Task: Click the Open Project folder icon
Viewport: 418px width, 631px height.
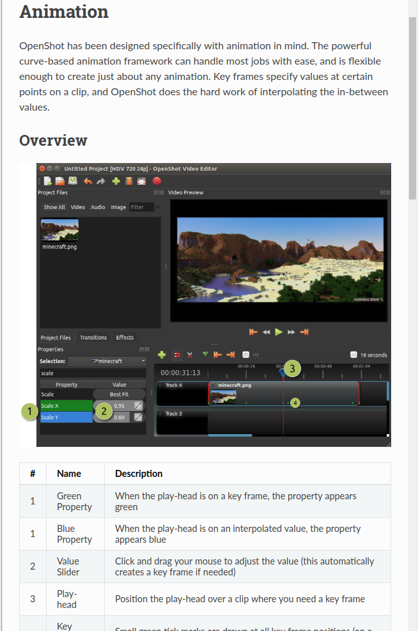Action: [60, 181]
